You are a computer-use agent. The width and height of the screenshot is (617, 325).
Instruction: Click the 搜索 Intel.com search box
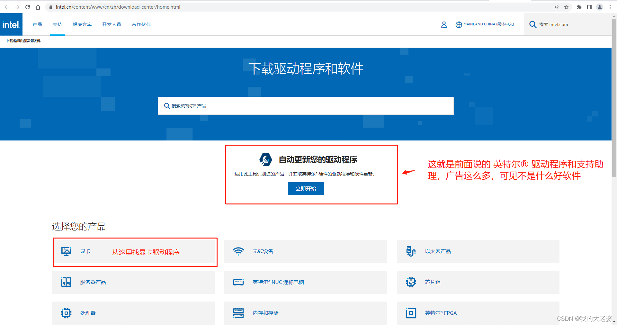click(x=568, y=24)
